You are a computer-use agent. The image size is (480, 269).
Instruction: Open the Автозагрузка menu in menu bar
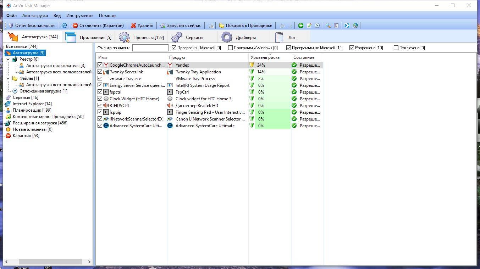click(35, 16)
